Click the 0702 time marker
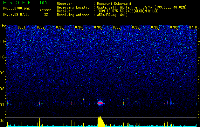 (41, 27)
